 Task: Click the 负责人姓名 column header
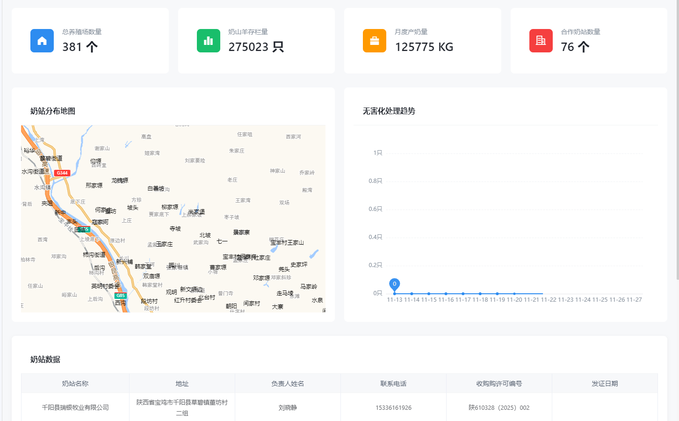click(x=288, y=384)
